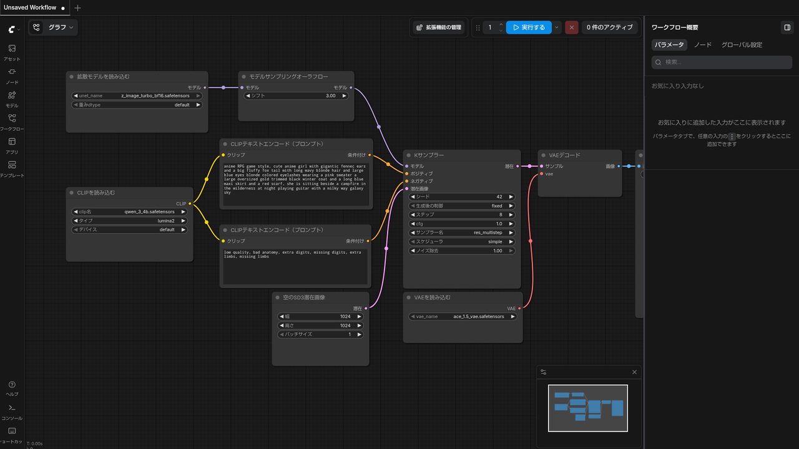The height and width of the screenshot is (449, 799).
Task: Decrease the シード value with left arrow
Action: [413, 196]
